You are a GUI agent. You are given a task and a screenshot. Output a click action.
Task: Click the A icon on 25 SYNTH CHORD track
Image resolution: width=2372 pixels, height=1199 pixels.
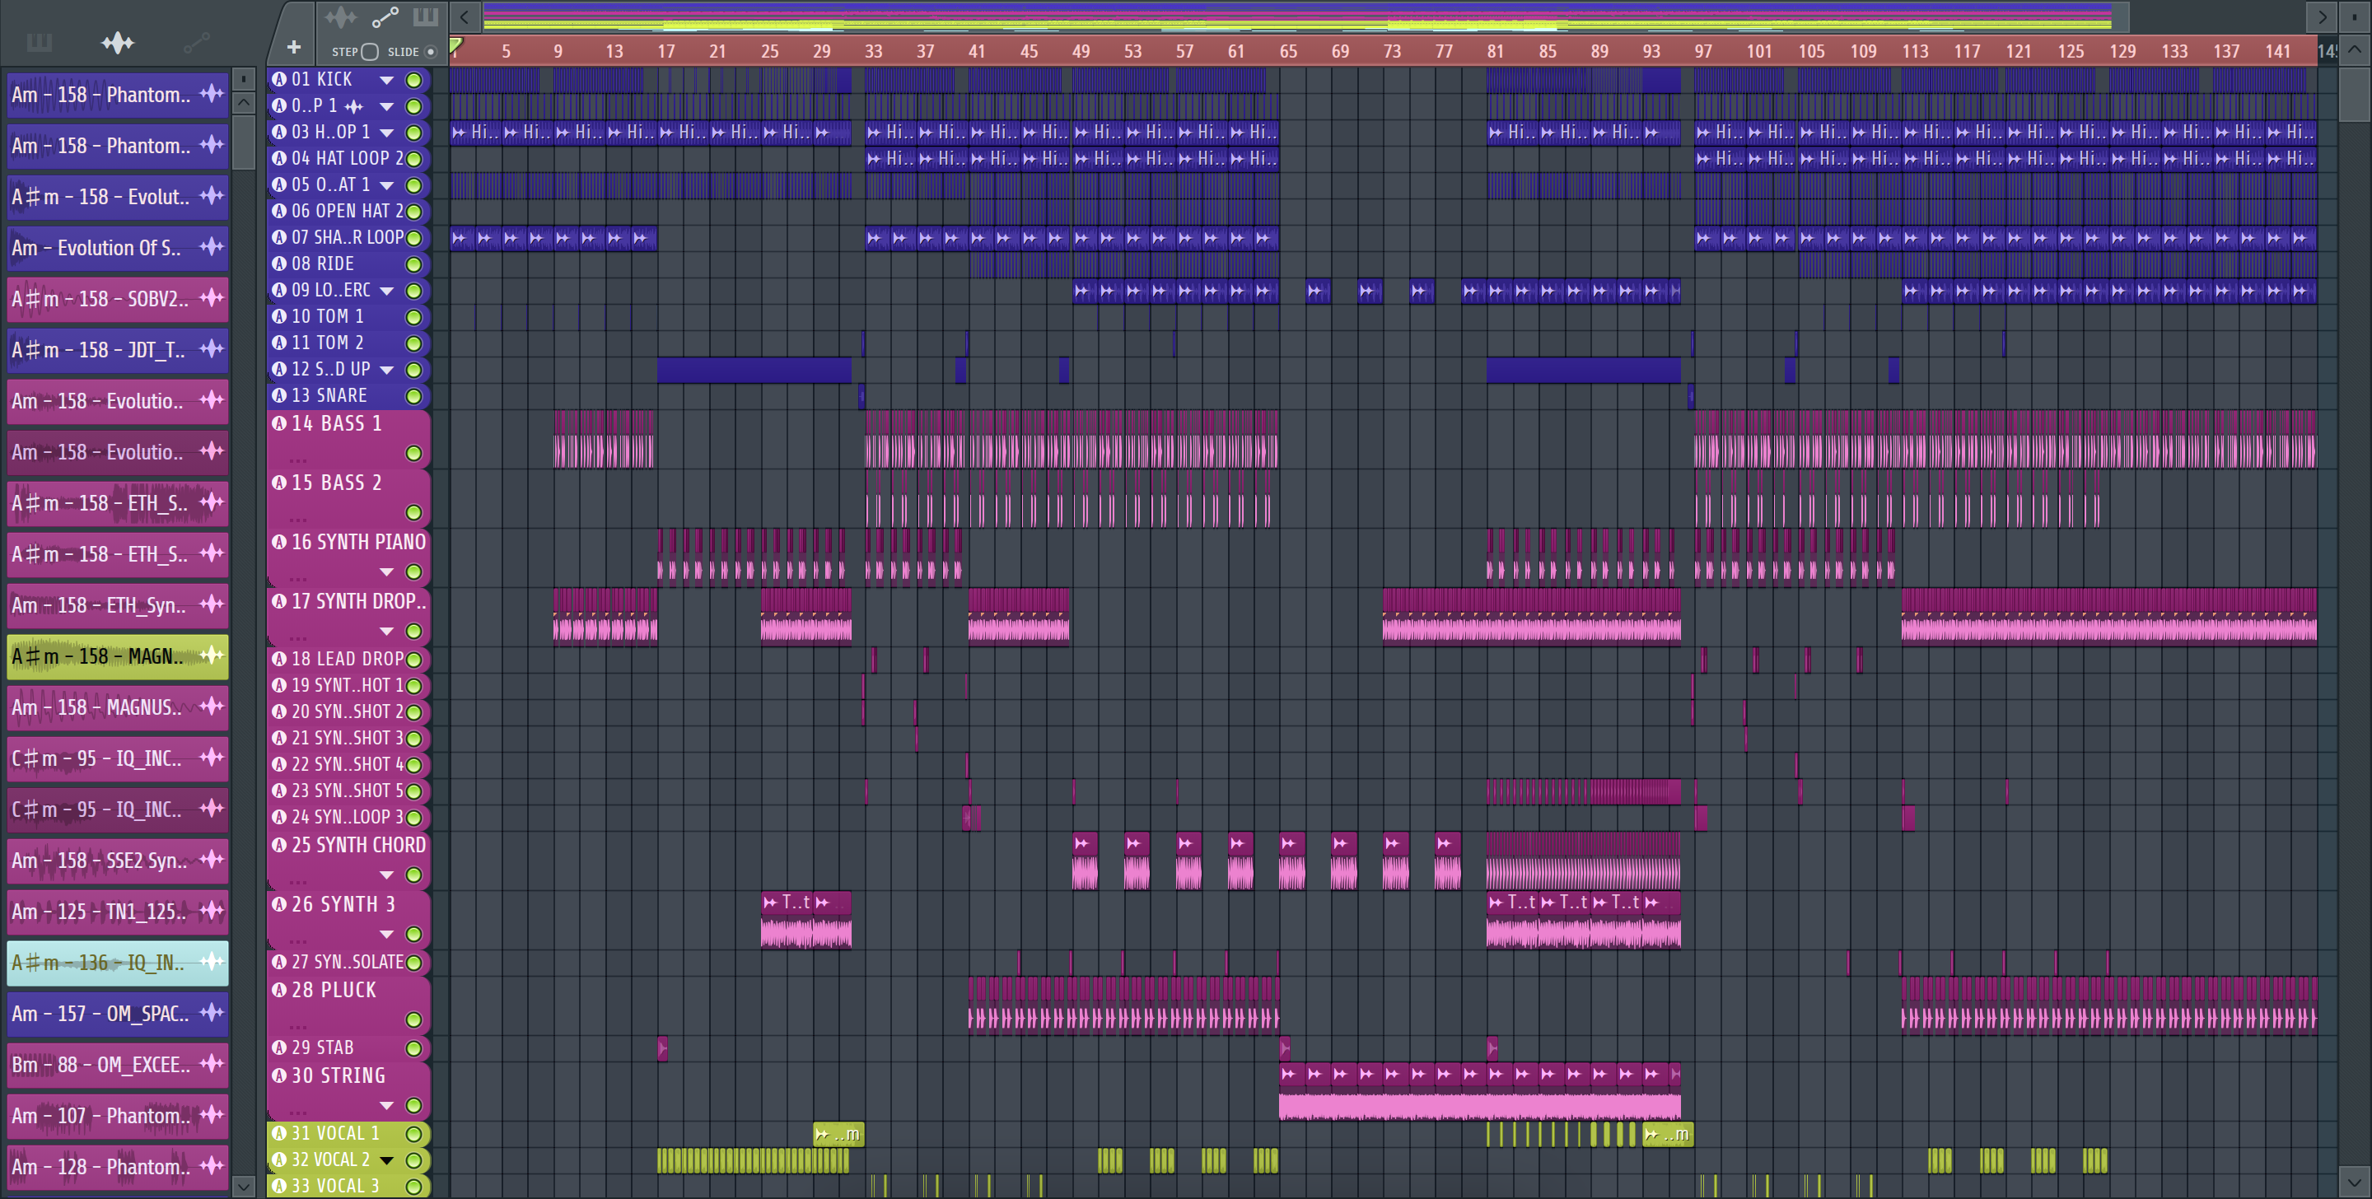(279, 844)
